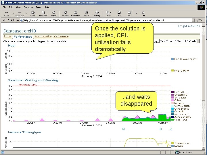Viewport: 207px width, 155px height.
Task: Open the View menu
Action: pos(18,7)
